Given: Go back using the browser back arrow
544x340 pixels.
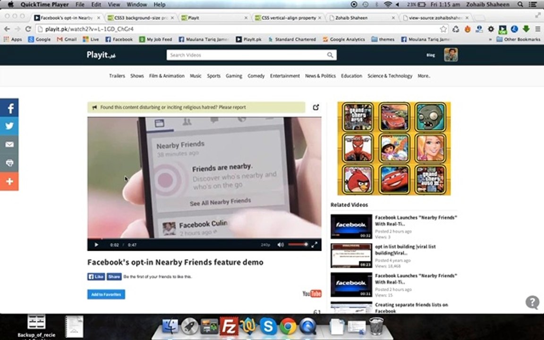Looking at the screenshot, I should (7, 29).
